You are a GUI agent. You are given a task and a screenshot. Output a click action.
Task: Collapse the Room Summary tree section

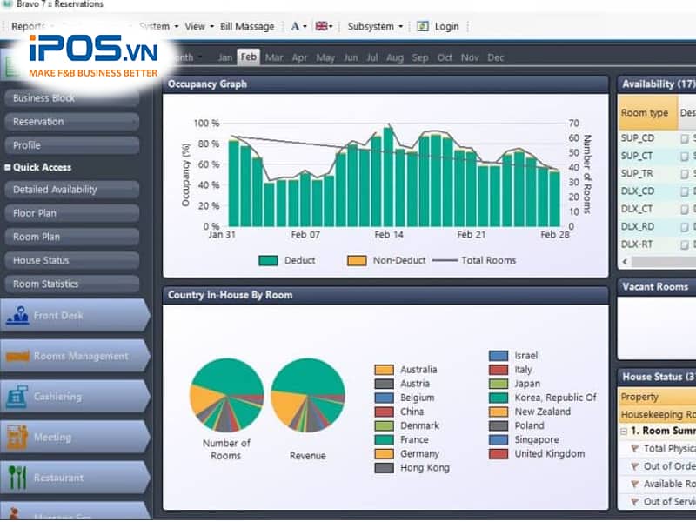(x=624, y=432)
